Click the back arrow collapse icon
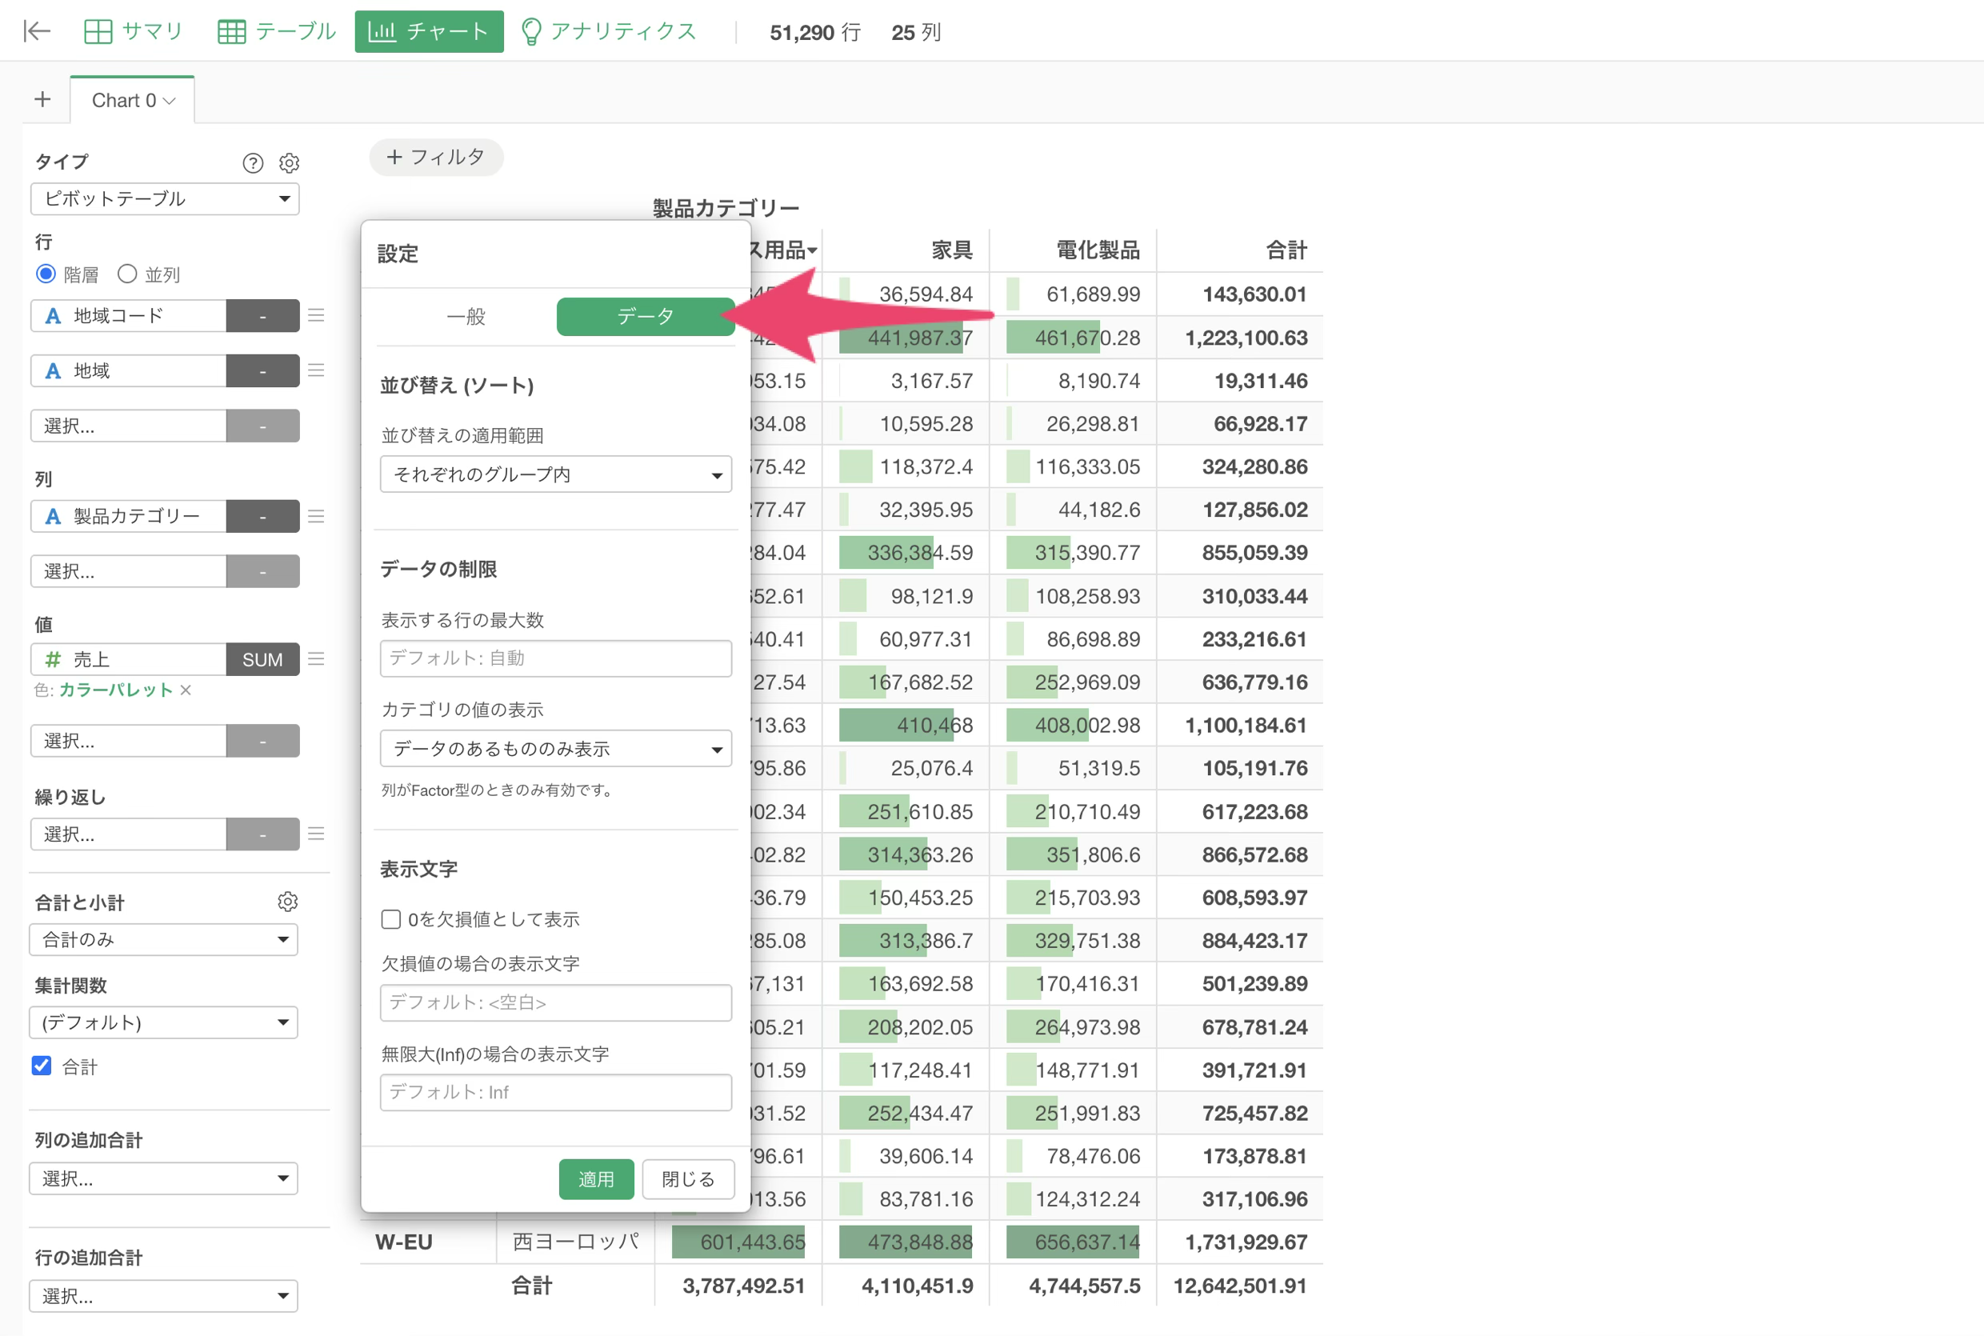This screenshot has width=1984, height=1336. click(37, 31)
